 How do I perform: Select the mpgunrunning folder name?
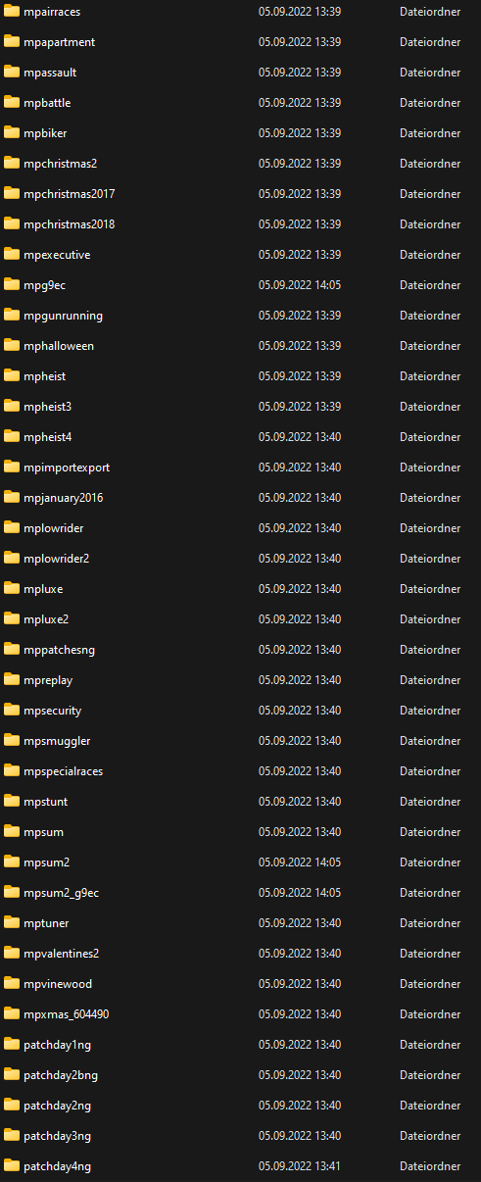[x=63, y=316]
